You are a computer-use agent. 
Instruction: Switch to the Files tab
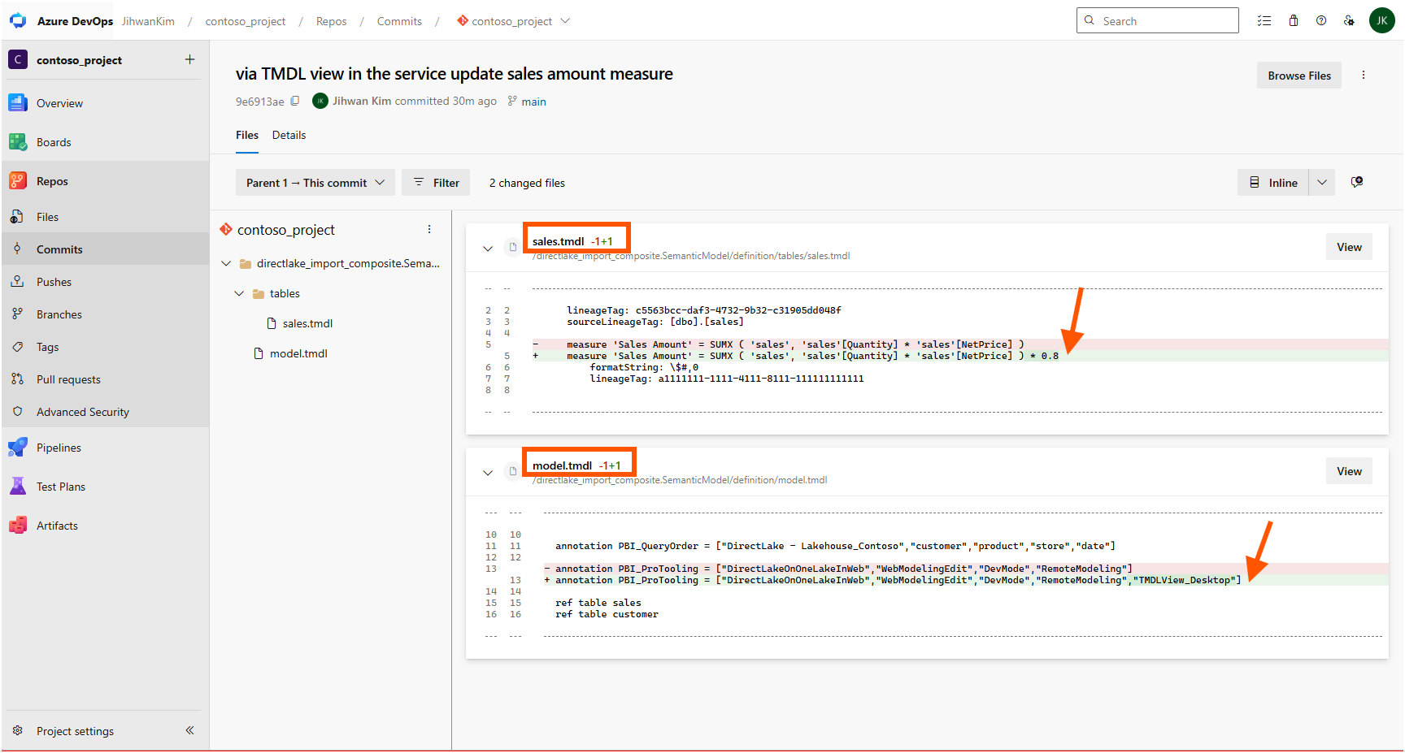point(247,135)
